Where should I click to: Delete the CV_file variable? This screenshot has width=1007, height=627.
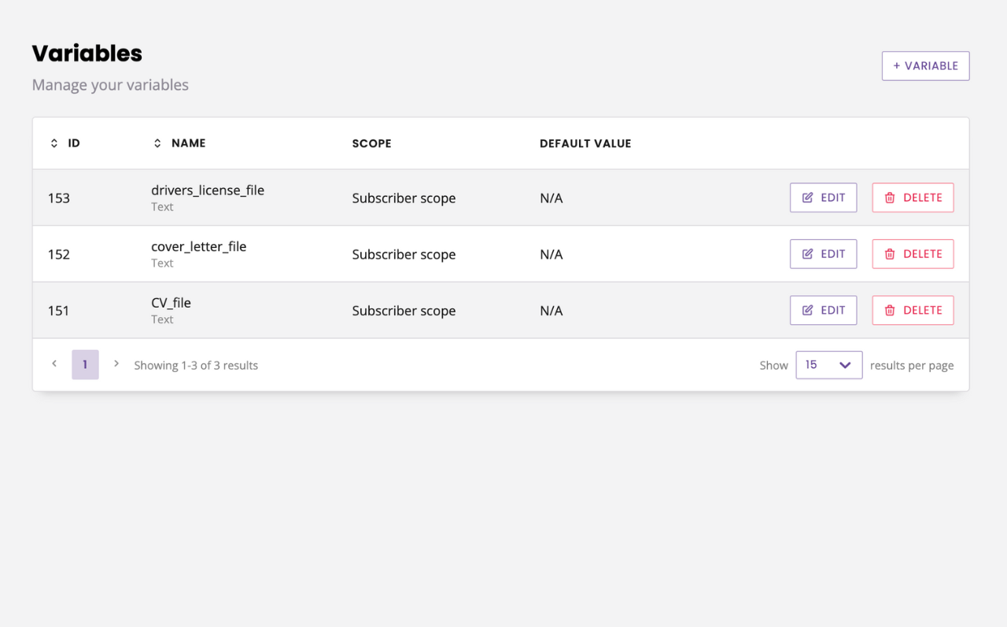[x=913, y=311]
